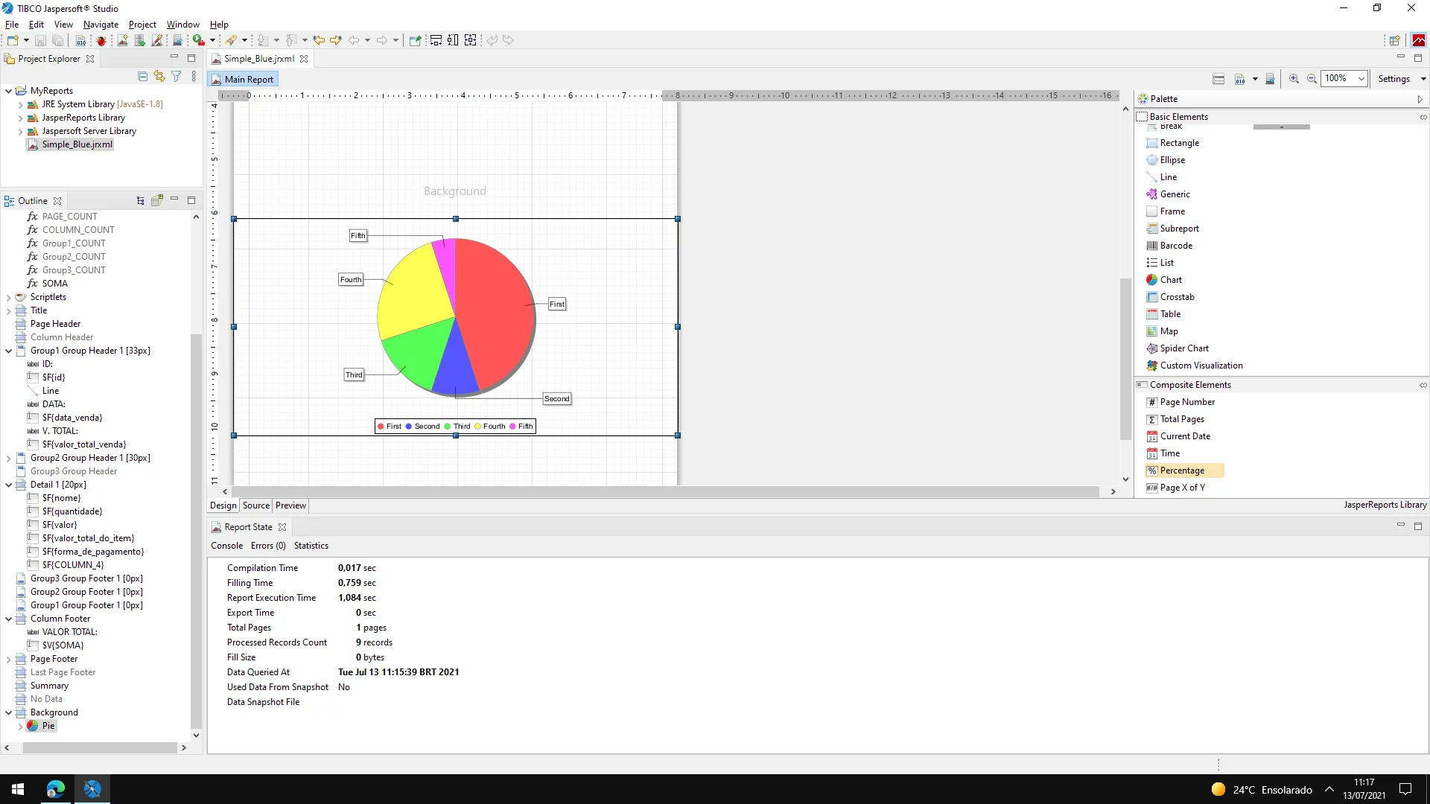
Task: Click the bug Debug icon in toolbar
Action: tap(101, 40)
